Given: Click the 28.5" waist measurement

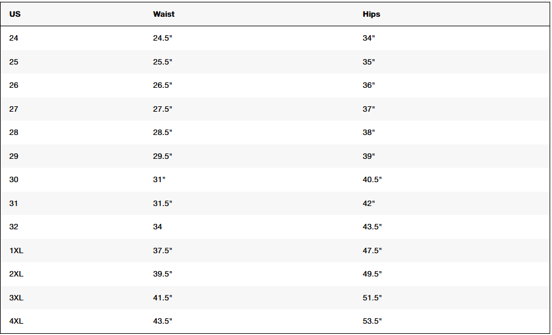Looking at the screenshot, I should click(163, 133).
